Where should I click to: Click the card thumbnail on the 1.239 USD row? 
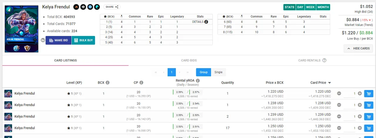click(8, 116)
